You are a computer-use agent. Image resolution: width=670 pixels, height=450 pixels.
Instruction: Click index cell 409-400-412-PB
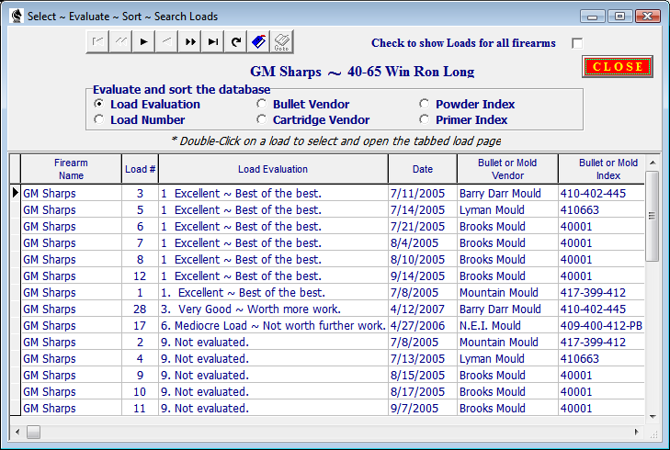click(602, 325)
